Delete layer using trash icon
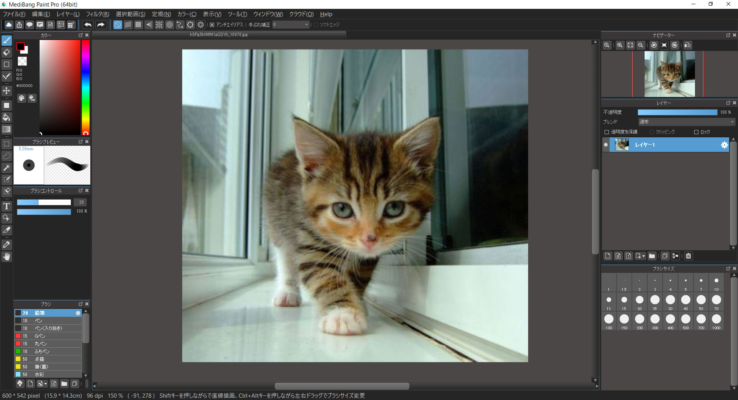The image size is (738, 400). pyautogui.click(x=688, y=256)
